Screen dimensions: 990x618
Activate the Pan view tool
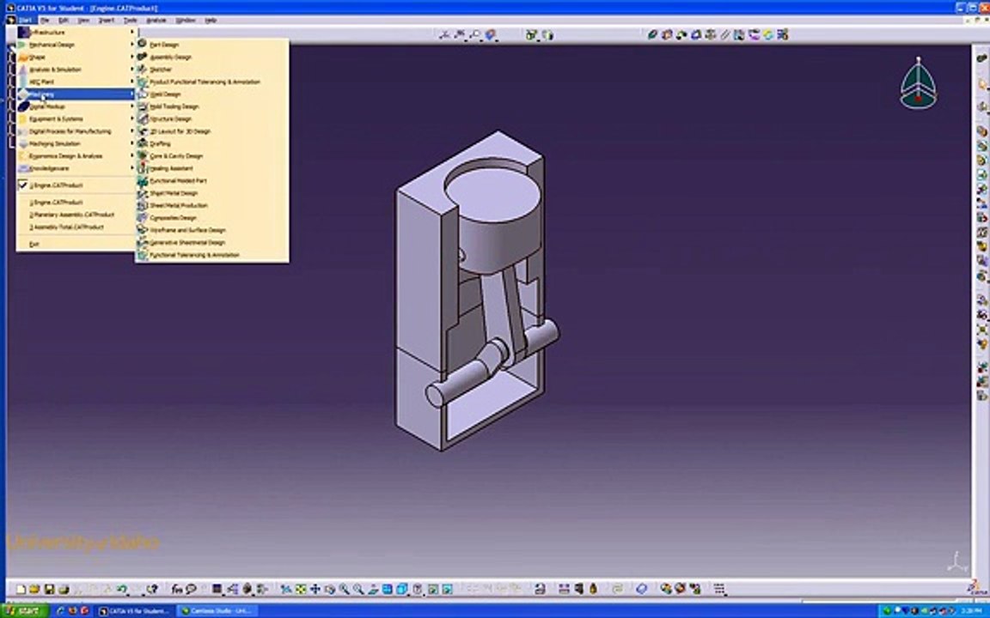[x=315, y=589]
